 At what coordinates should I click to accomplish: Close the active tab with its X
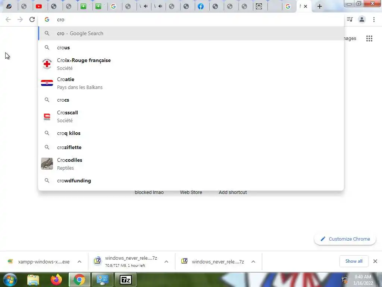(306, 6)
